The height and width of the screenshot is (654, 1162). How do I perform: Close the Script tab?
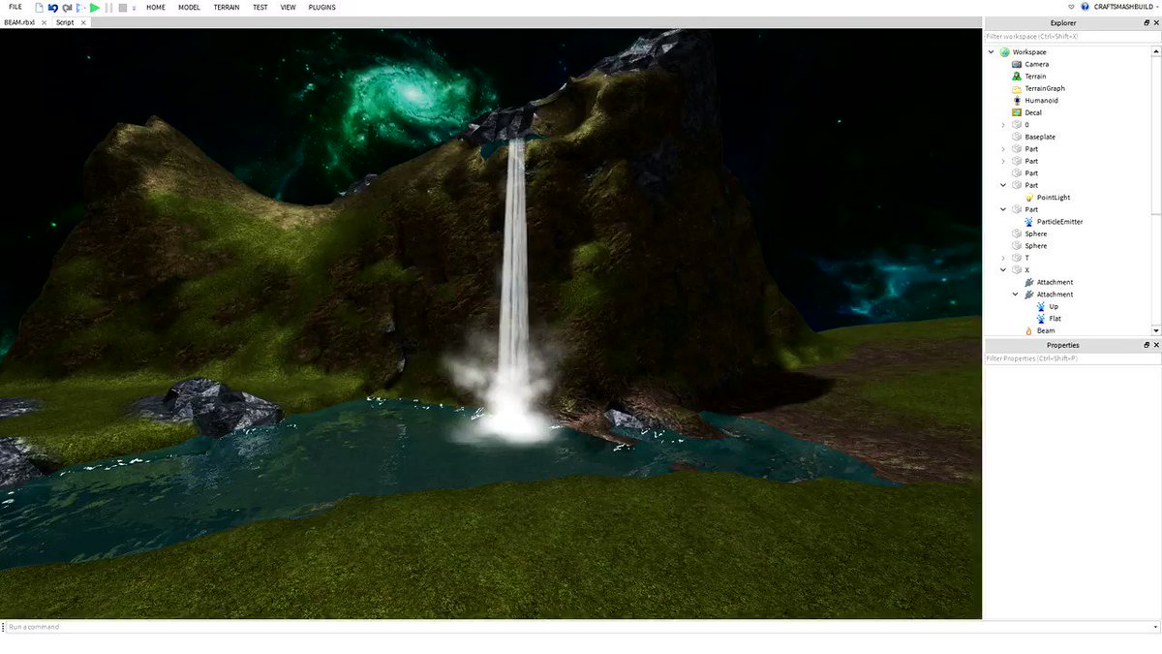(83, 22)
